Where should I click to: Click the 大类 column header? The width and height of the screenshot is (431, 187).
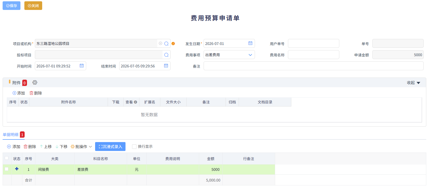[55, 159]
